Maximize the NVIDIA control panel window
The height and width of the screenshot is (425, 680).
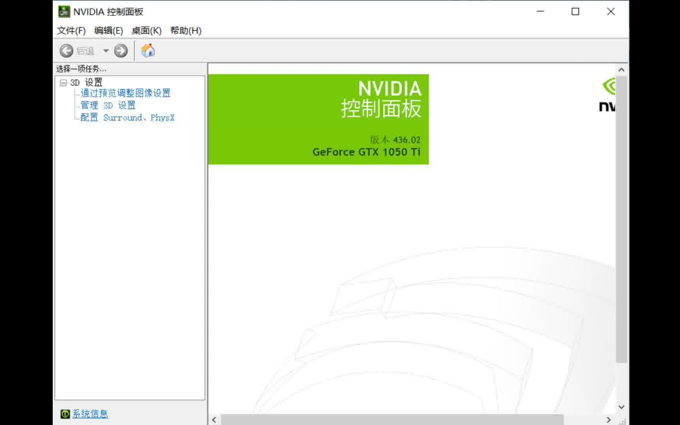click(575, 11)
